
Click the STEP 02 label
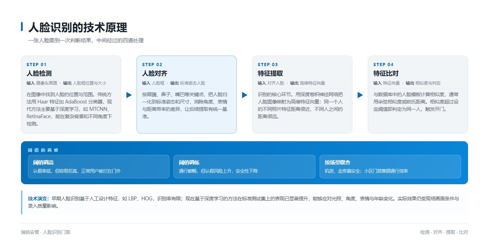click(152, 64)
